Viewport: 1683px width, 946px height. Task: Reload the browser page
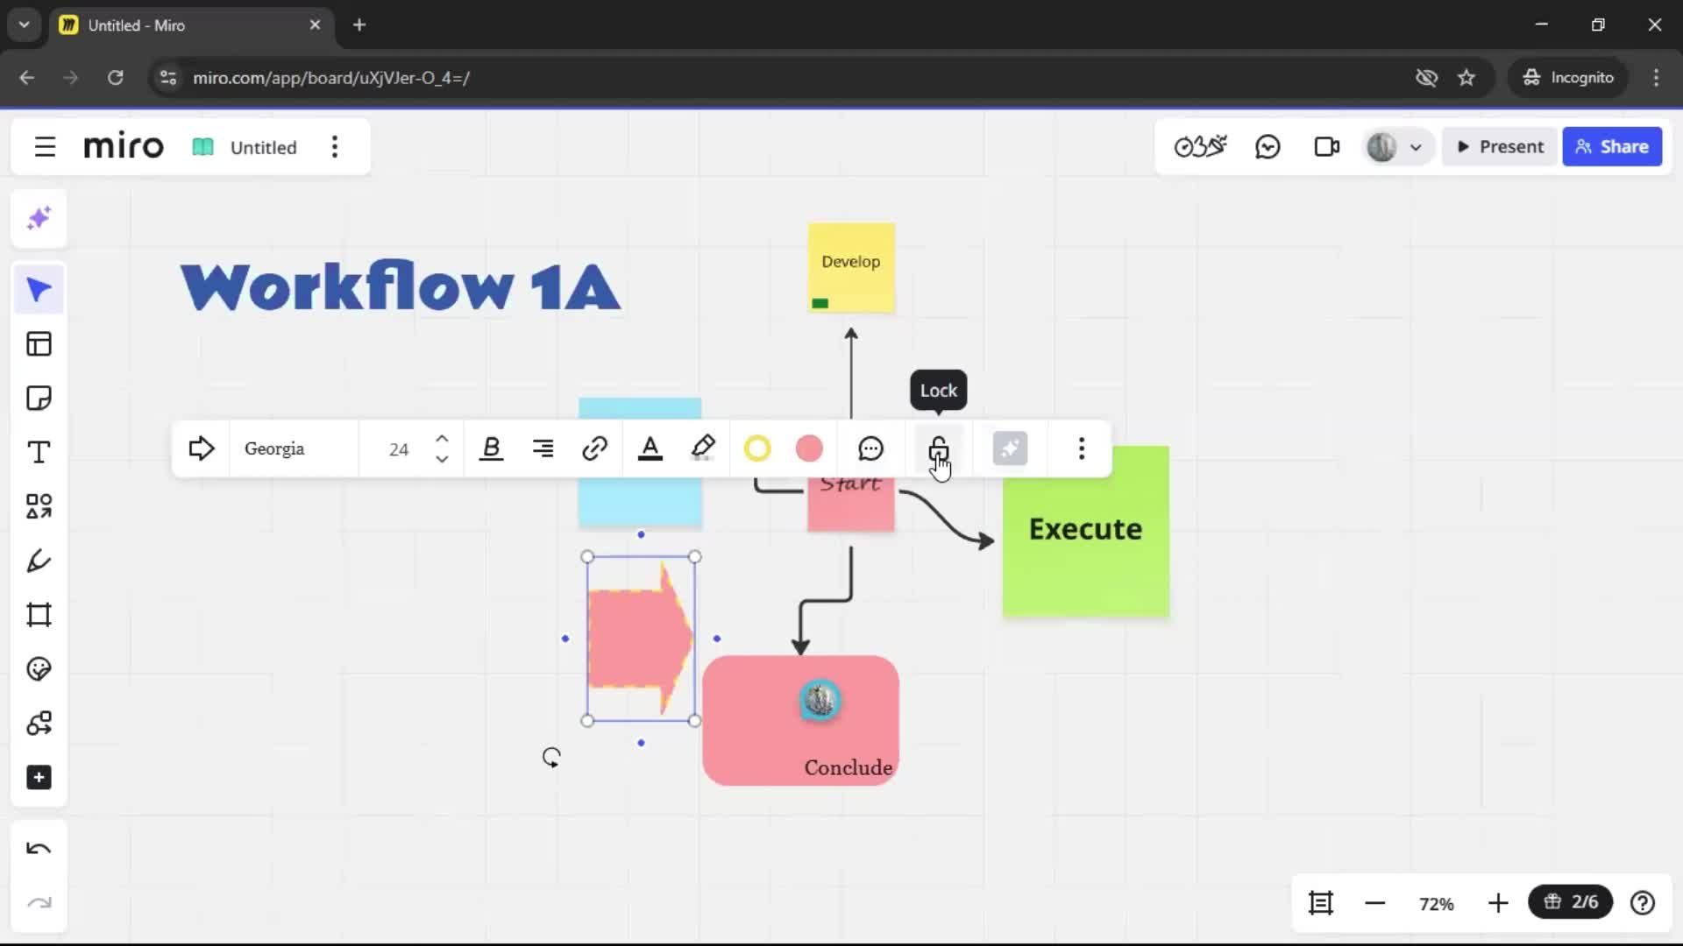[x=115, y=77]
